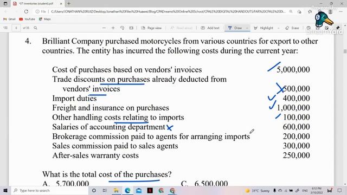Open the Mail app from taskbar
Viewport: 347px width, 195px height.
(x=139, y=190)
